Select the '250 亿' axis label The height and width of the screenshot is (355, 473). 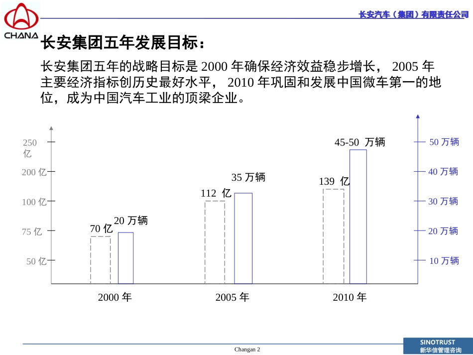click(x=30, y=148)
